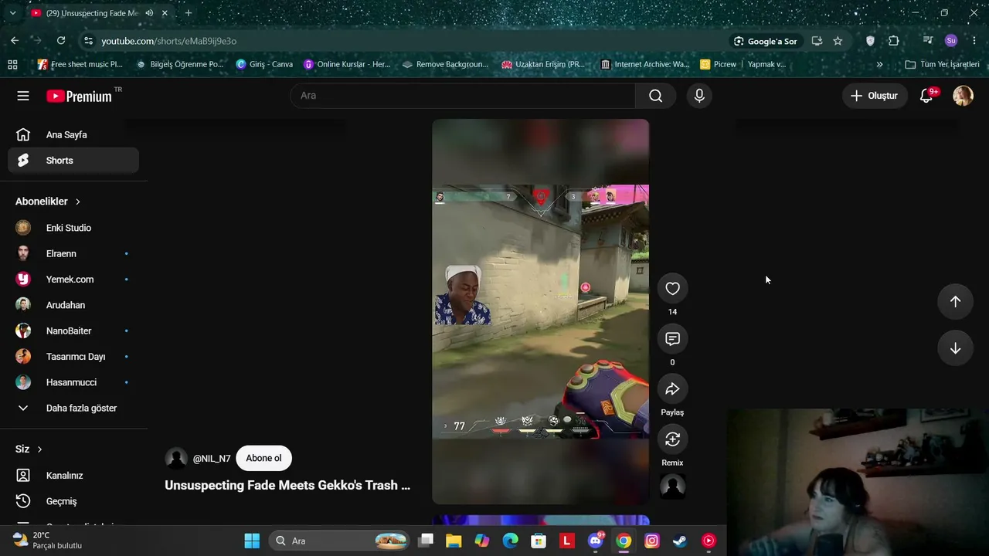Image resolution: width=989 pixels, height=556 pixels.
Task: Open the account avatar menu on YouTube
Action: tap(963, 96)
